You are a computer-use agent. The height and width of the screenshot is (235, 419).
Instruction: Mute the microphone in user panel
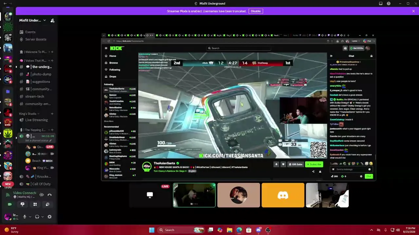(25, 217)
